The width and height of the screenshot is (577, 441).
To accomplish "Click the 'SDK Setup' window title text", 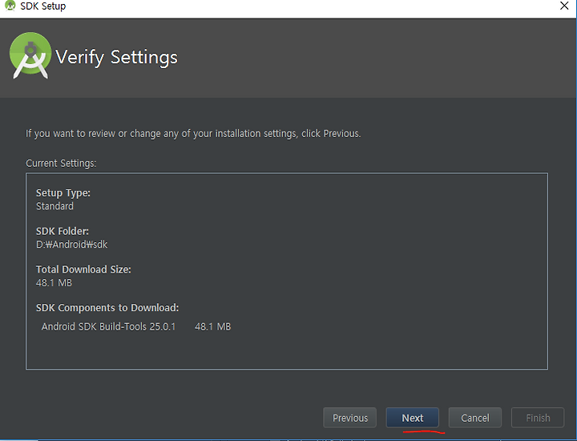I will [43, 6].
